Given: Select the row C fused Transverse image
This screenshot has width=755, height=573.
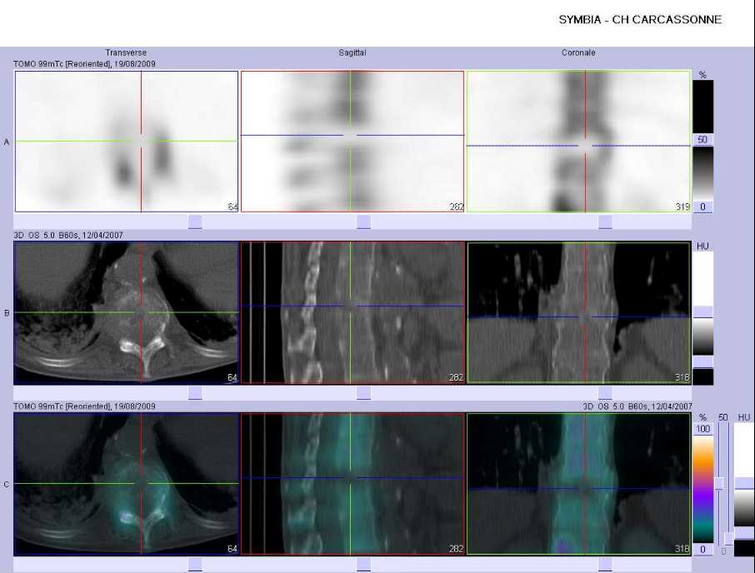Looking at the screenshot, I should click(127, 484).
